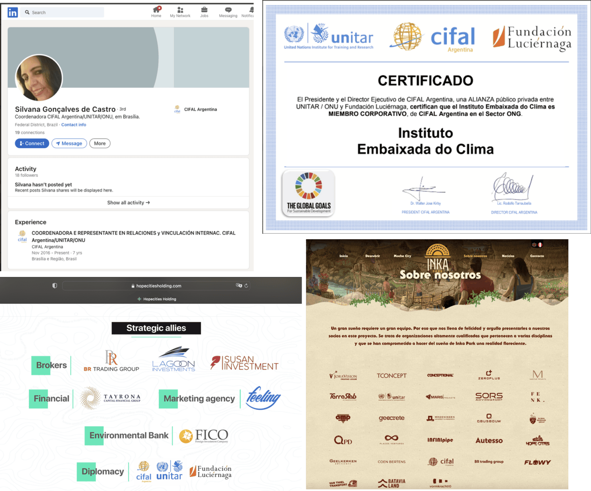The height and width of the screenshot is (491, 591).
Task: Open the Jobs briefcase icon
Action: click(204, 11)
